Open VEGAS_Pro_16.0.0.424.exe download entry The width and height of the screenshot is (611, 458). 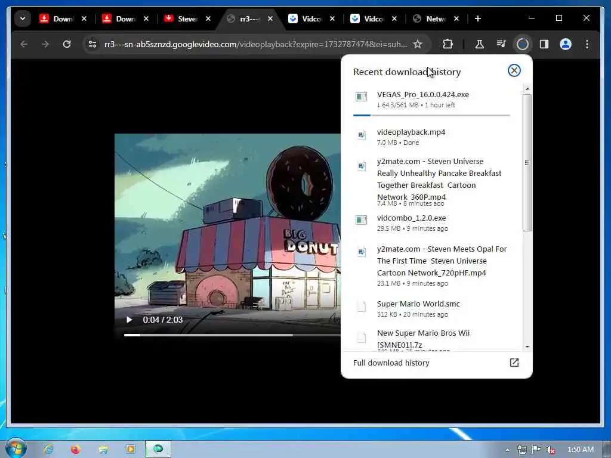point(432,100)
